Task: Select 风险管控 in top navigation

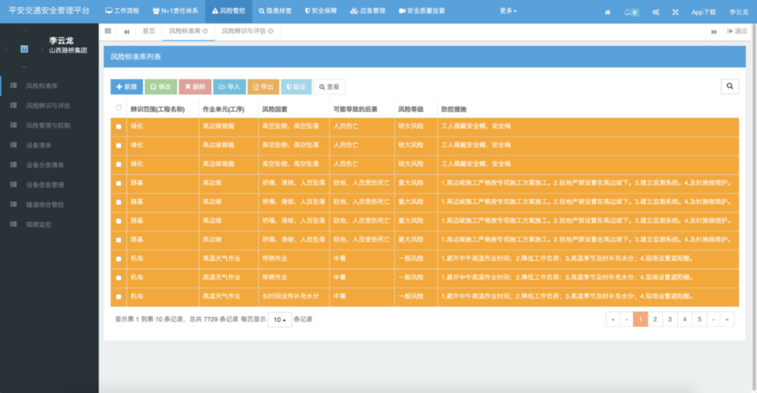Action: tap(228, 11)
